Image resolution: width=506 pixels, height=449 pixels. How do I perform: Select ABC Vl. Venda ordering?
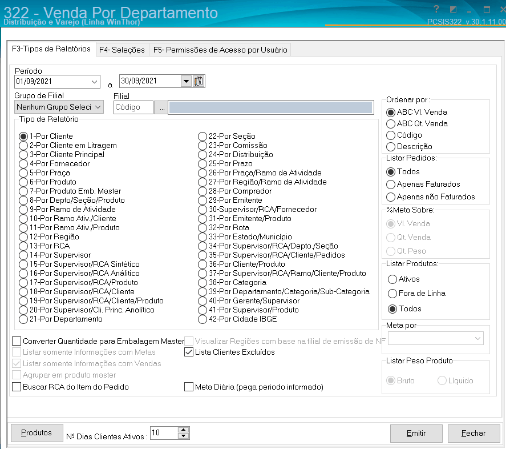390,113
